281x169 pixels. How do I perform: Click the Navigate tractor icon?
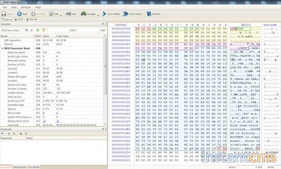83,14
